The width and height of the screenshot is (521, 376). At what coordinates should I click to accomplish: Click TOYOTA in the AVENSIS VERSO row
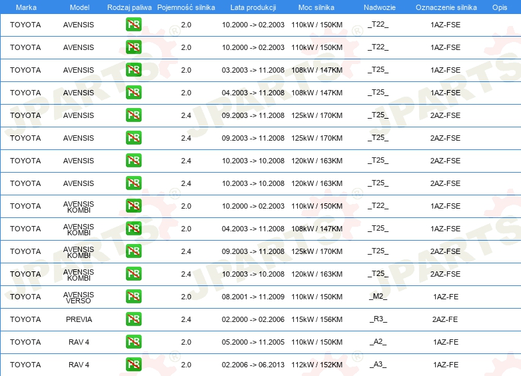coord(25,297)
